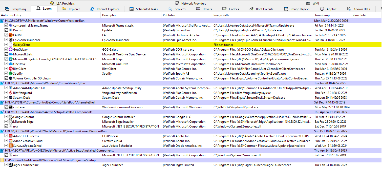Select HKLM Active Setup Installed Components key row

pos(191,112)
